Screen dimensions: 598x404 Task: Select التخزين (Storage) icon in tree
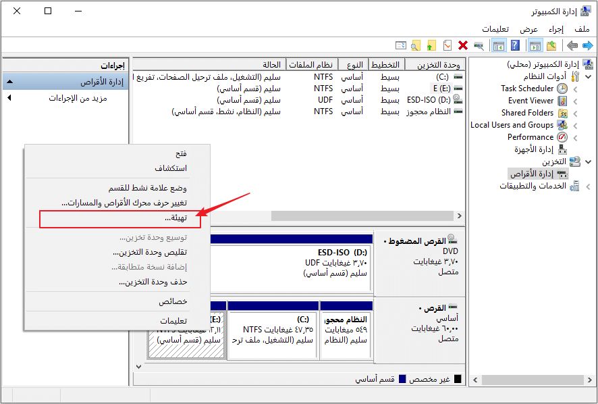click(575, 161)
